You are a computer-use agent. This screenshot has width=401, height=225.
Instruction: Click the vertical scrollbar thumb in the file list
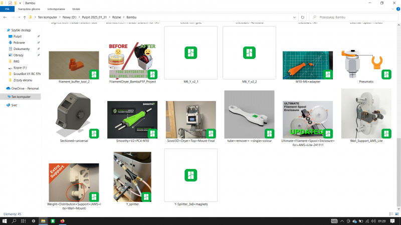coord(398,171)
